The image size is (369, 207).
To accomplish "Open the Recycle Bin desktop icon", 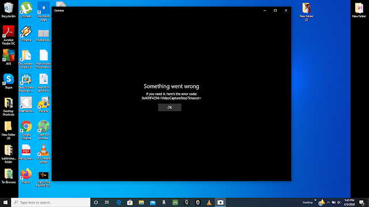I will click(x=9, y=10).
